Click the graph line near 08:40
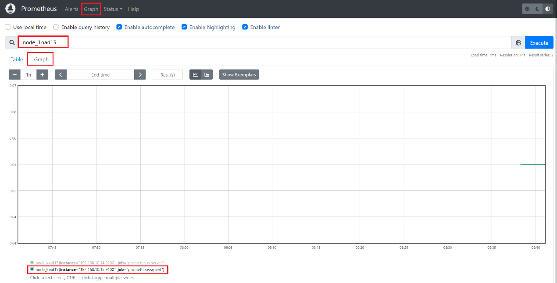The height and width of the screenshot is (283, 557). pyautogui.click(x=533, y=164)
